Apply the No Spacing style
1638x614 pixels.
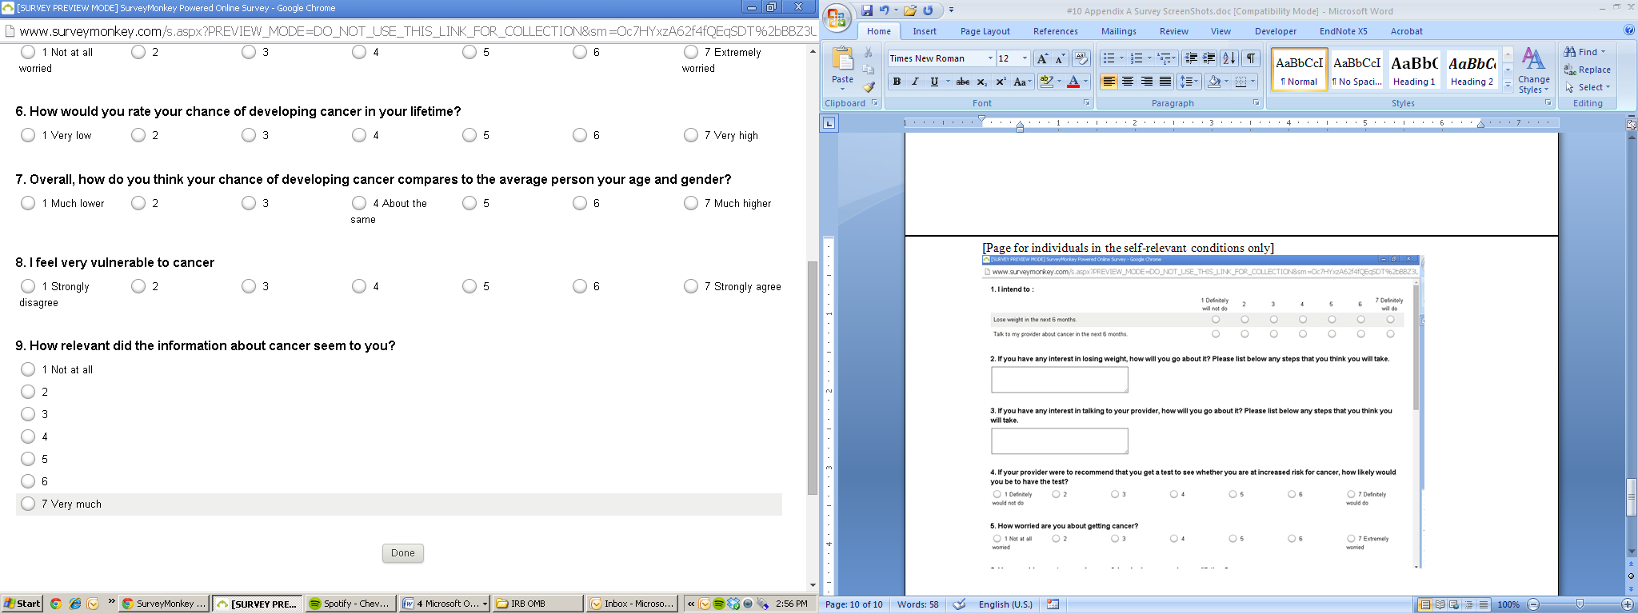click(x=1357, y=70)
